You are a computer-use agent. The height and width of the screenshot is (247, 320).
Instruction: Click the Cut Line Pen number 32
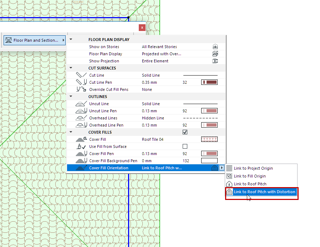coord(185,82)
